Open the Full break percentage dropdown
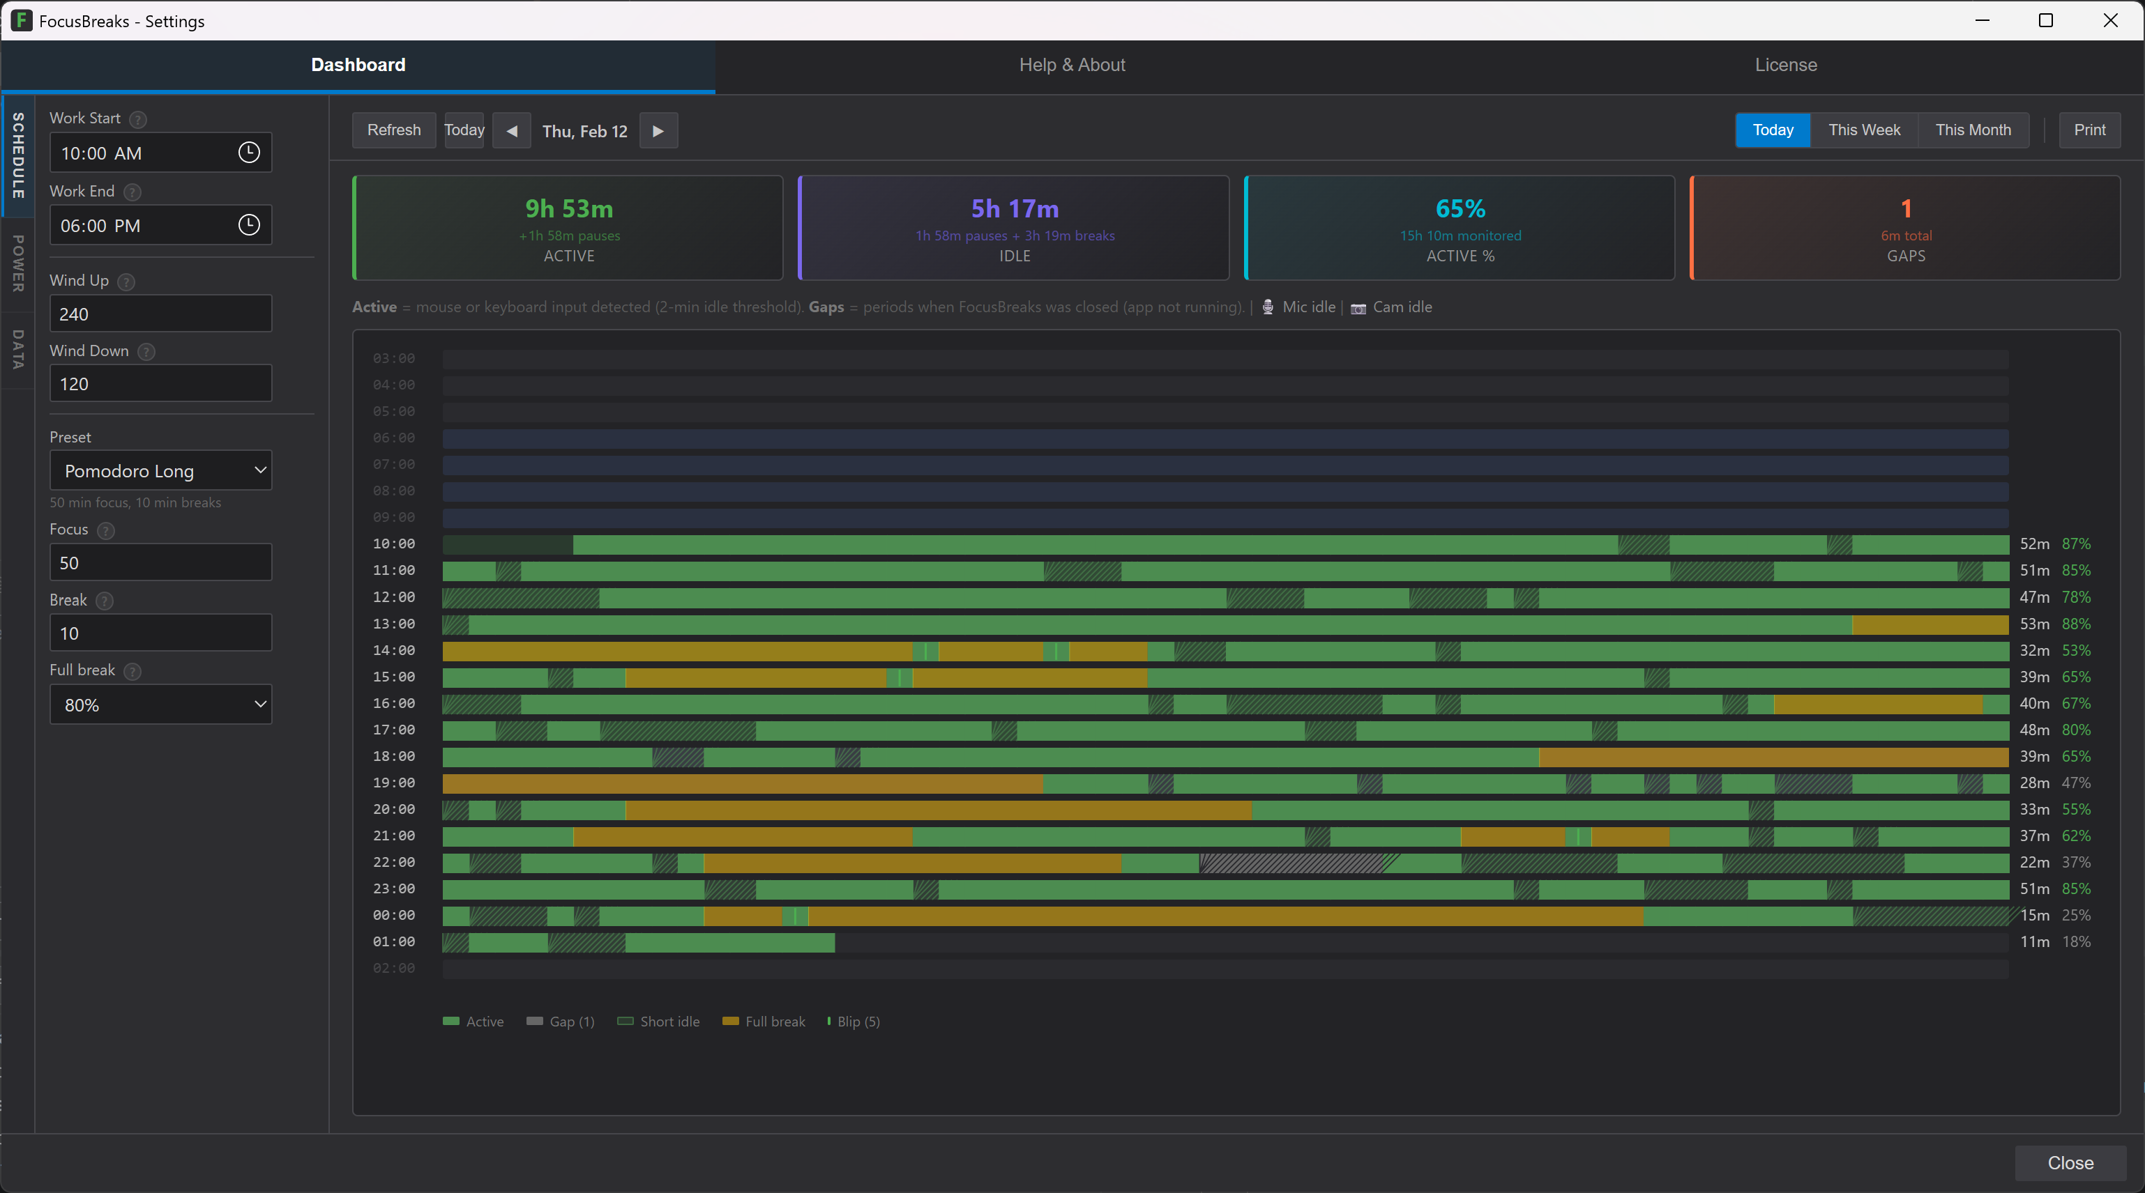Viewport: 2145px width, 1193px height. point(160,704)
